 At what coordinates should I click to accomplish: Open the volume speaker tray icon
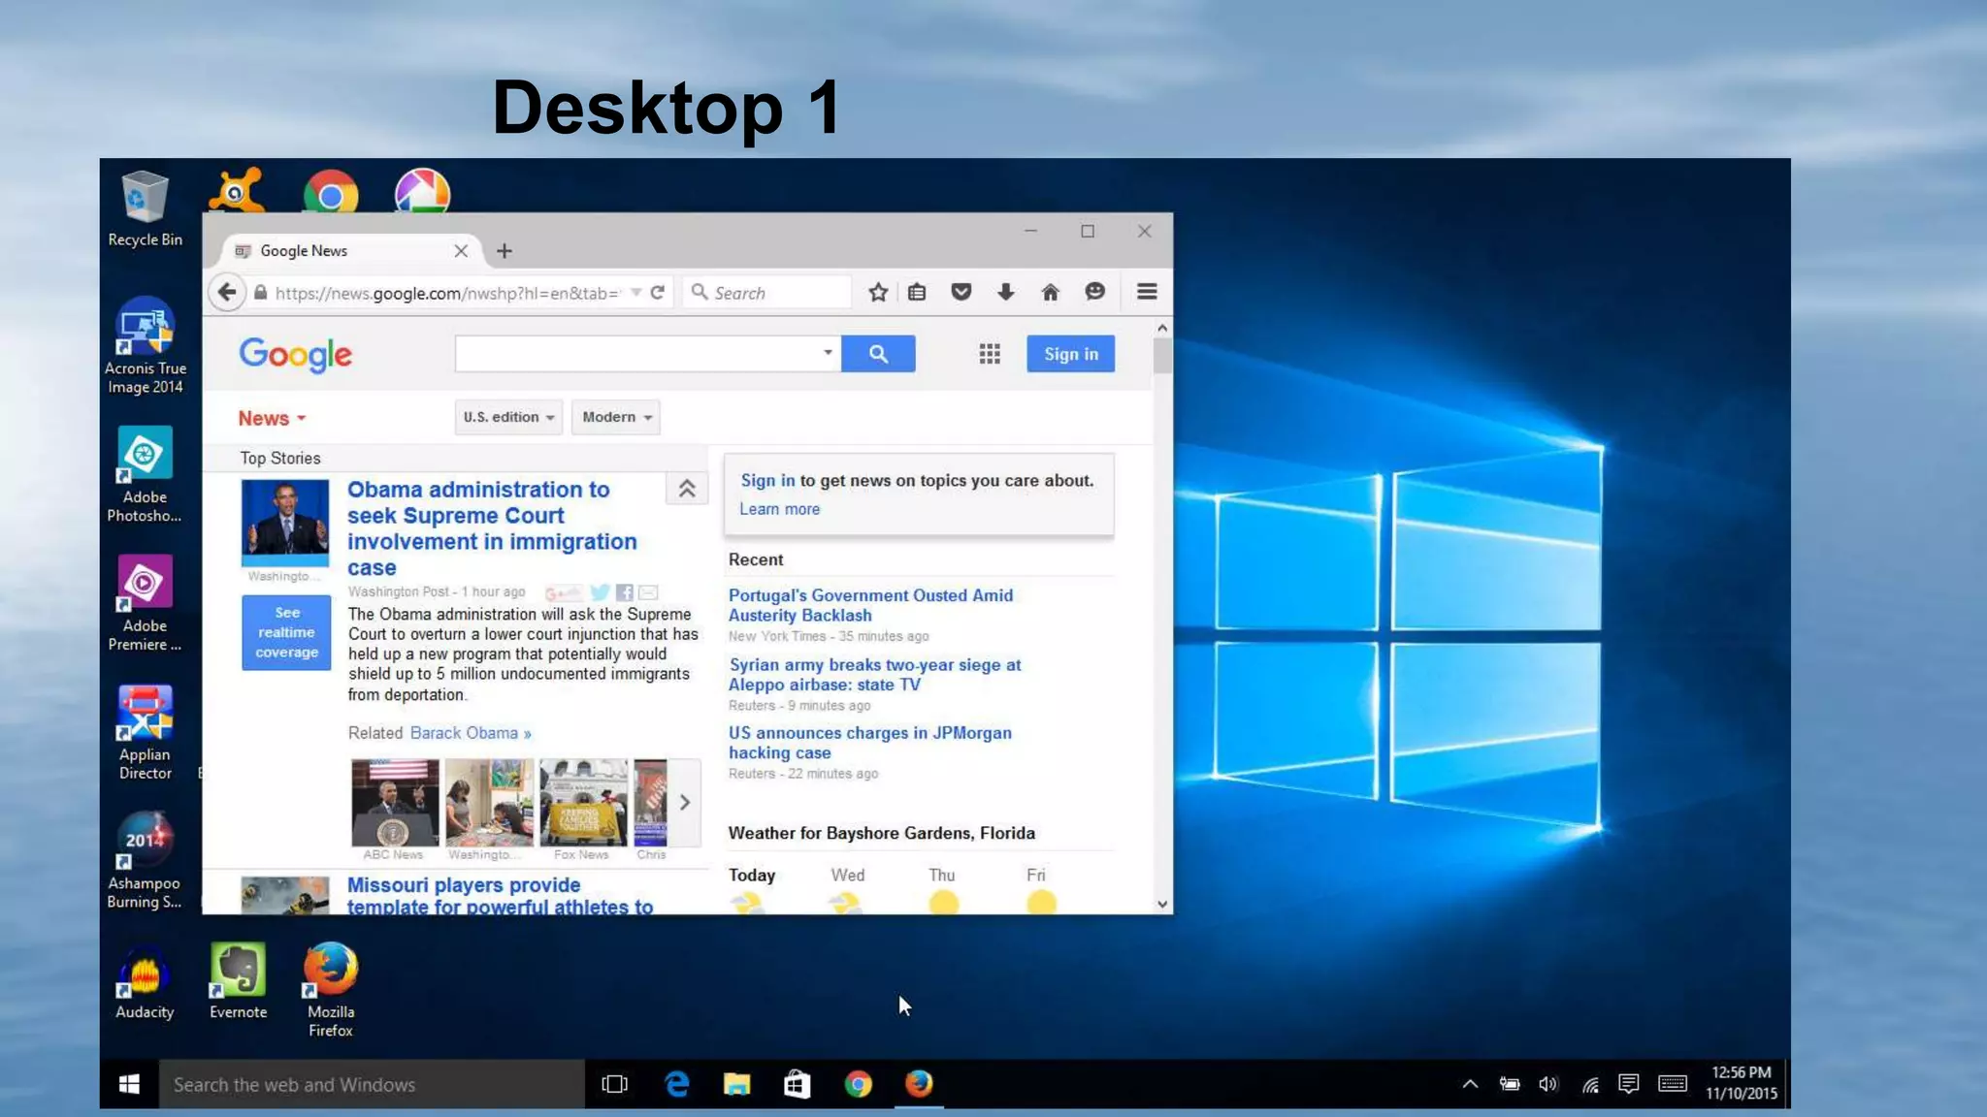tap(1548, 1084)
